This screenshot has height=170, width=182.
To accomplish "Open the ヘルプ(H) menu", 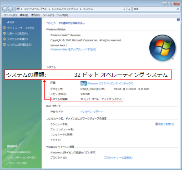I will pos(62,15).
